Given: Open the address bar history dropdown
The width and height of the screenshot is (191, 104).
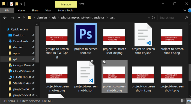Looking at the screenshot, I should [149, 18].
